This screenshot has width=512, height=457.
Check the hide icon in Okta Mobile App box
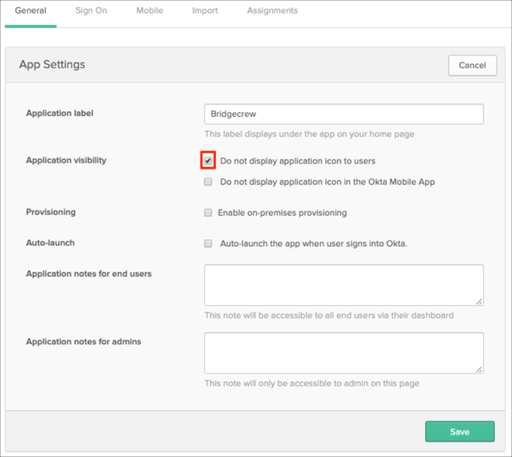(208, 182)
